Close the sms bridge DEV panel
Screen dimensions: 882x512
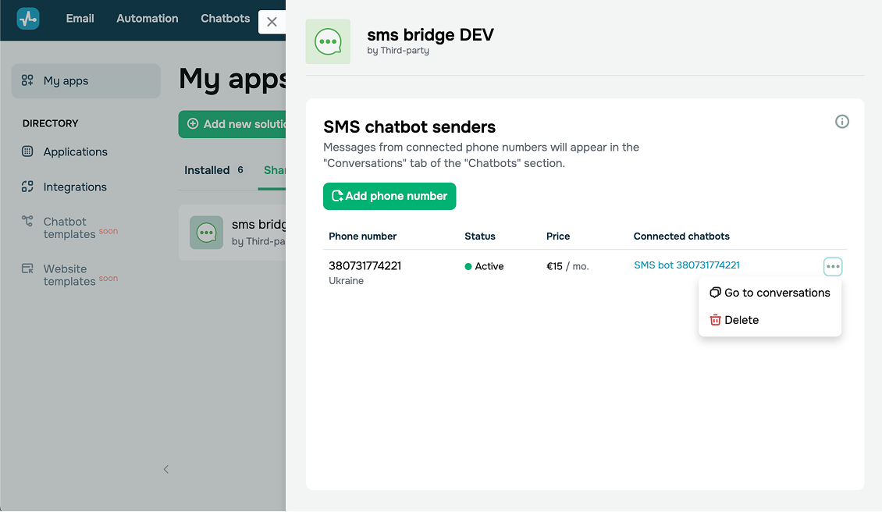click(x=272, y=22)
